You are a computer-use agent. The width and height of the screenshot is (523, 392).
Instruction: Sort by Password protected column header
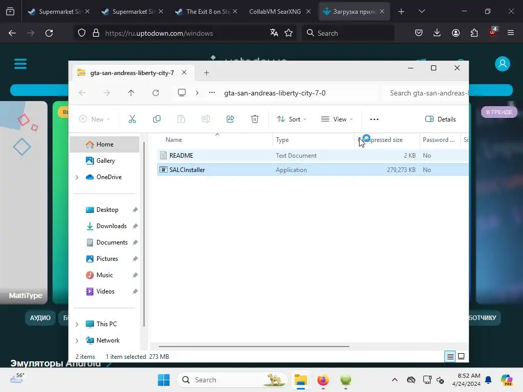440,140
